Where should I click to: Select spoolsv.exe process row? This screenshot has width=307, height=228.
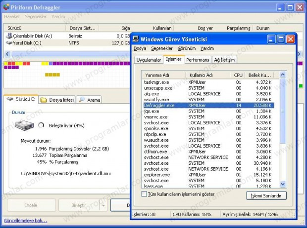pyautogui.click(x=208, y=128)
